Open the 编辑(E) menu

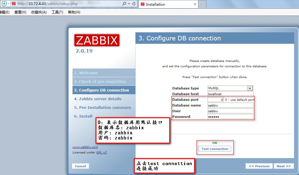click(x=4, y=12)
